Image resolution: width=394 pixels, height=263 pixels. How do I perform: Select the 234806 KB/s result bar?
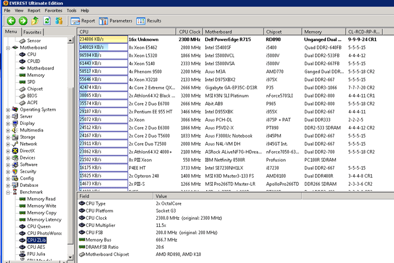(103, 39)
